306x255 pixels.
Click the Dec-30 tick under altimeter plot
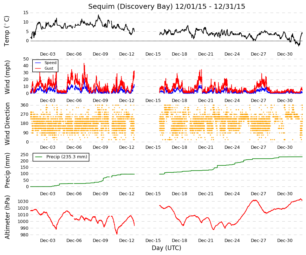click(285, 241)
